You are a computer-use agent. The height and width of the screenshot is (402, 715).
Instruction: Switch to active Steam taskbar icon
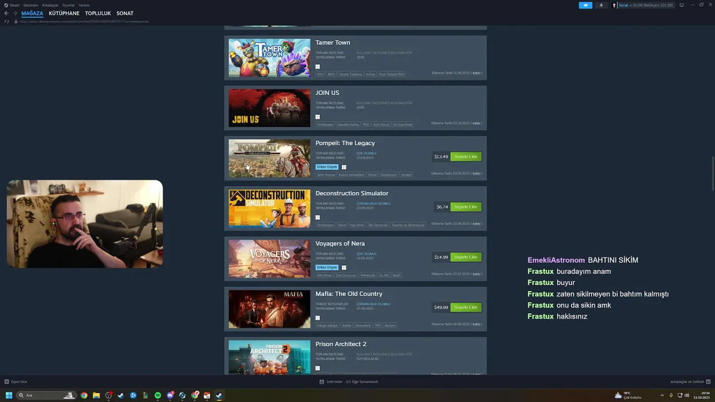pos(219,395)
